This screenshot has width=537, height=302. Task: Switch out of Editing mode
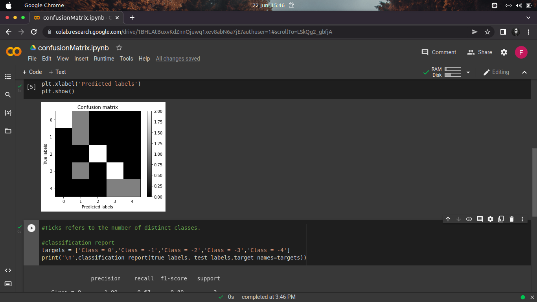[x=496, y=72]
